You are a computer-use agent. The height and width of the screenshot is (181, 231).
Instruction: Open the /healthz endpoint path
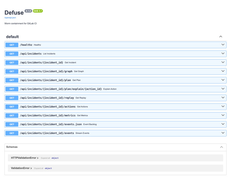26,45
